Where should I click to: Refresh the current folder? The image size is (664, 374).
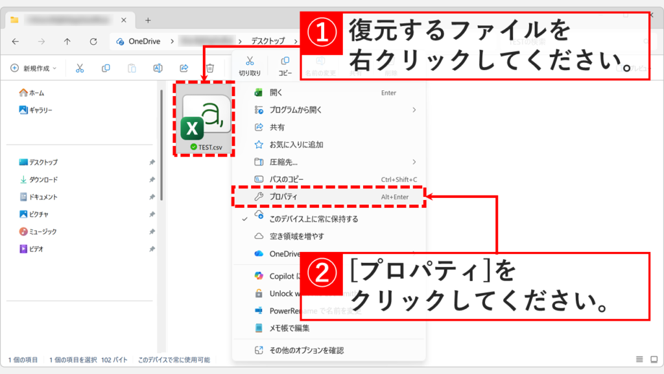tap(93, 41)
